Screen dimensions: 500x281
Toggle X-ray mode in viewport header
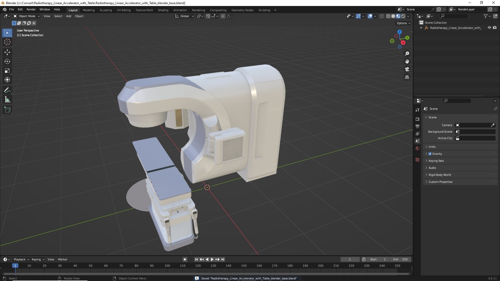pyautogui.click(x=382, y=16)
